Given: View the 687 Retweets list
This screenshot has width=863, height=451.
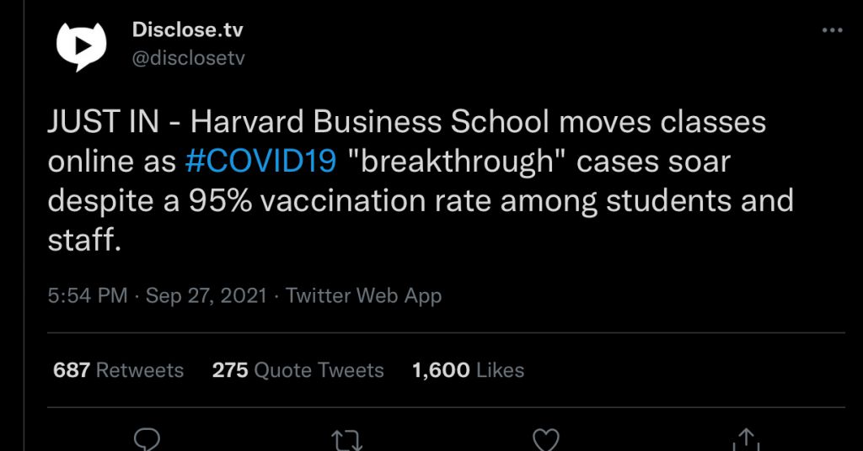Looking at the screenshot, I should pyautogui.click(x=118, y=370).
